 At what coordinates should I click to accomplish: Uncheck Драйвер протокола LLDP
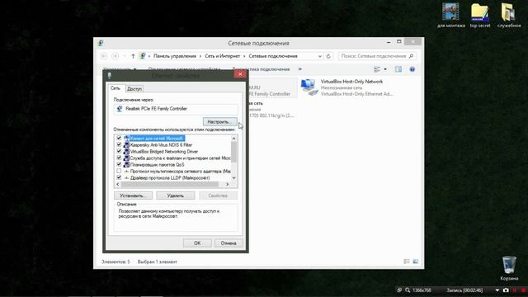[x=119, y=177]
